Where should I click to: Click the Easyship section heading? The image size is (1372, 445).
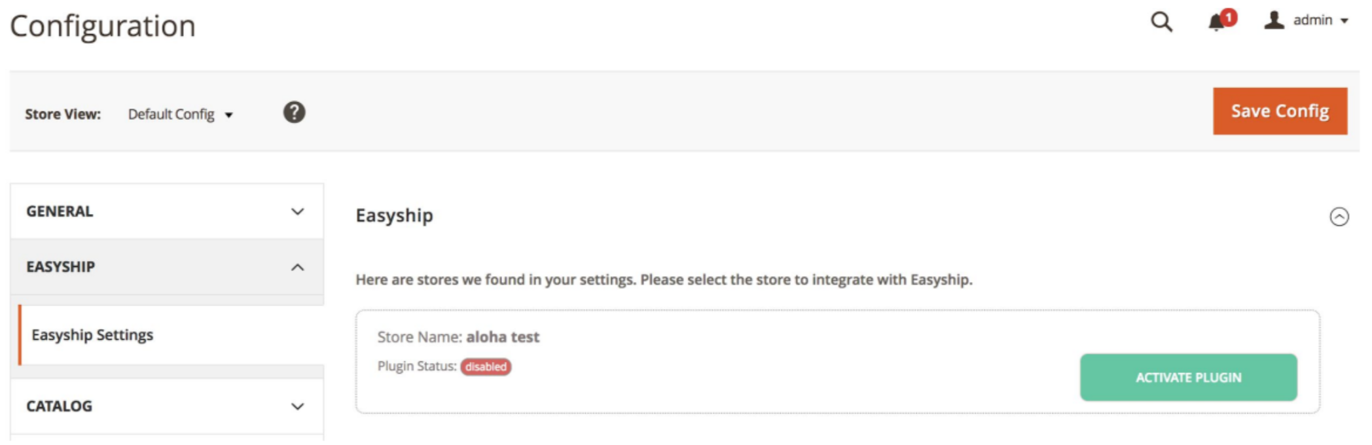(x=394, y=216)
